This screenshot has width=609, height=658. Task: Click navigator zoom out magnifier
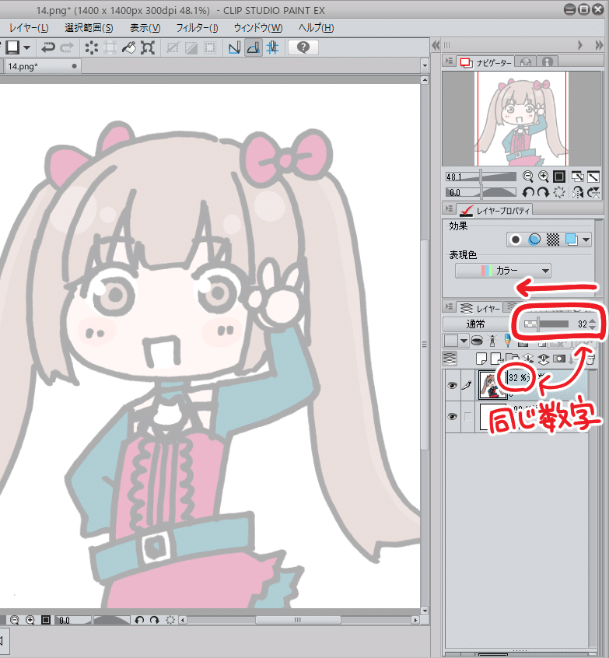527,177
